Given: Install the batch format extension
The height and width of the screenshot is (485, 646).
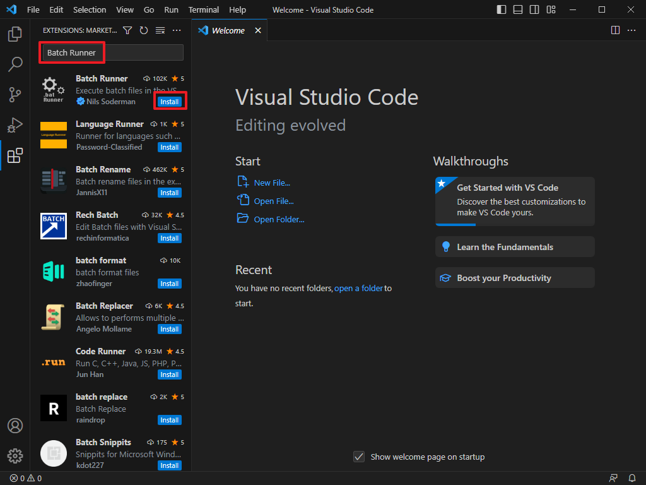Looking at the screenshot, I should coord(170,284).
